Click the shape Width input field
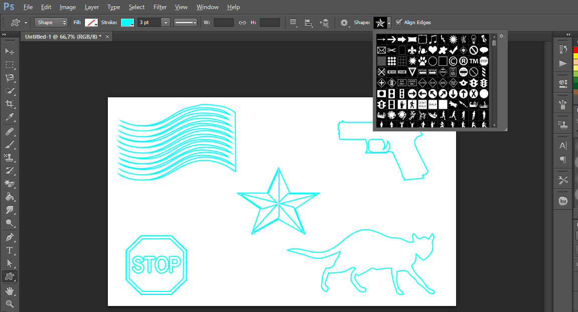578x312 pixels. click(224, 23)
